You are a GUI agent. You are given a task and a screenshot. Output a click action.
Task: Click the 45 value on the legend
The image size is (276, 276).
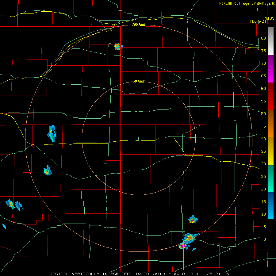click(263, 126)
